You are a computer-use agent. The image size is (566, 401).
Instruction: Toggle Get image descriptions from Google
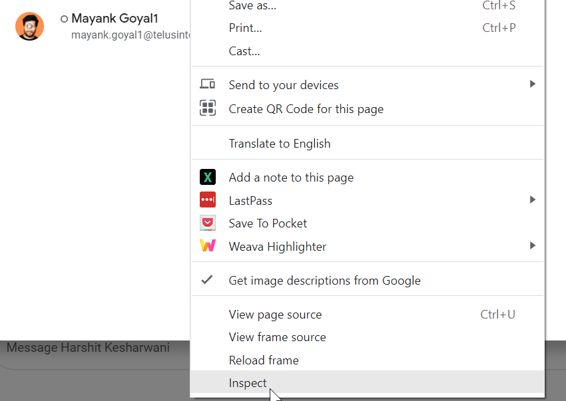click(x=324, y=281)
